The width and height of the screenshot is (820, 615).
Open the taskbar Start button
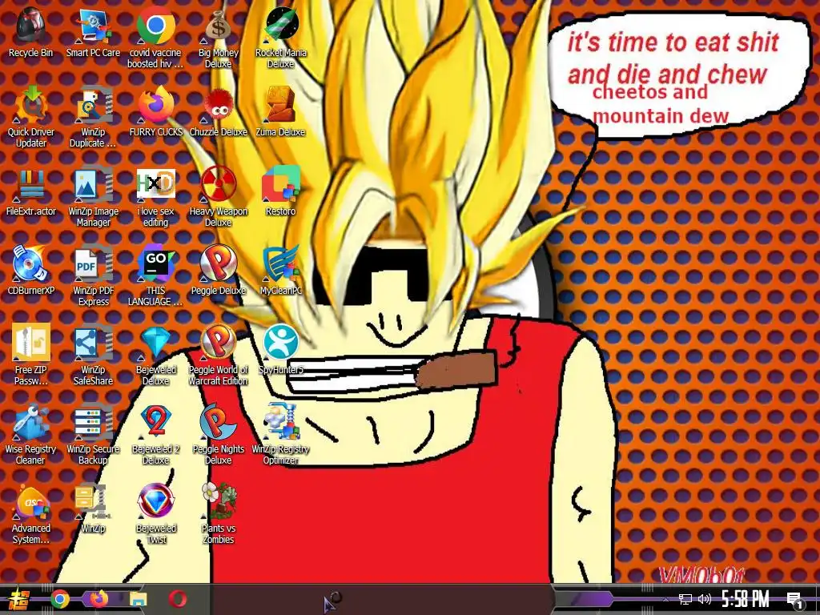pos(19,599)
